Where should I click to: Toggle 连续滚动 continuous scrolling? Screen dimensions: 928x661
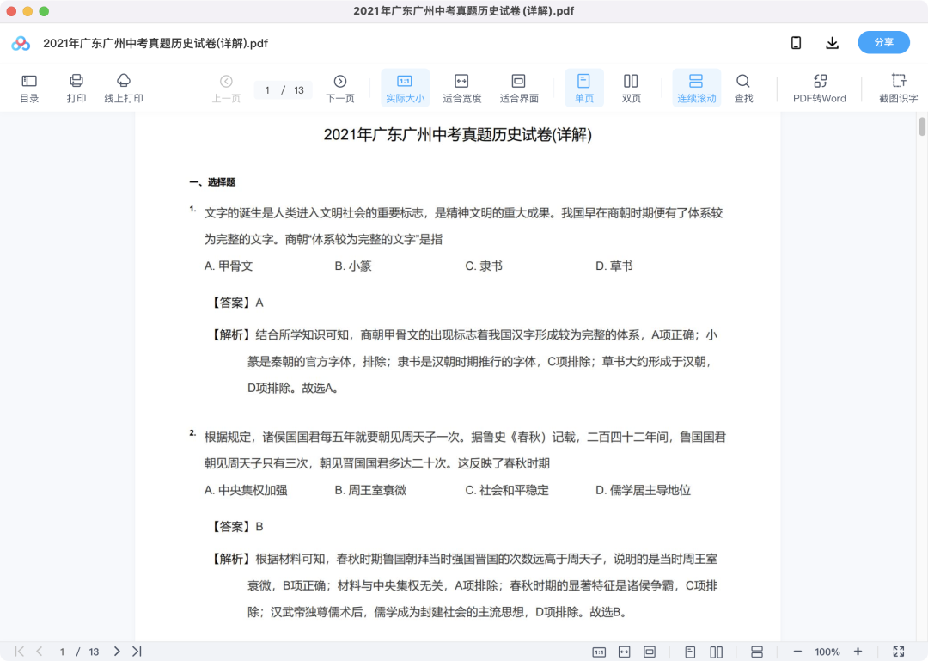pyautogui.click(x=697, y=89)
